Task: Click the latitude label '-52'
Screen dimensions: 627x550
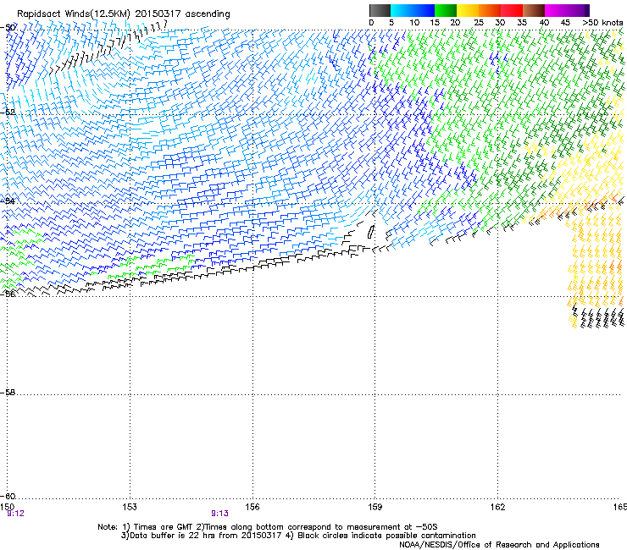Action: click(x=8, y=113)
